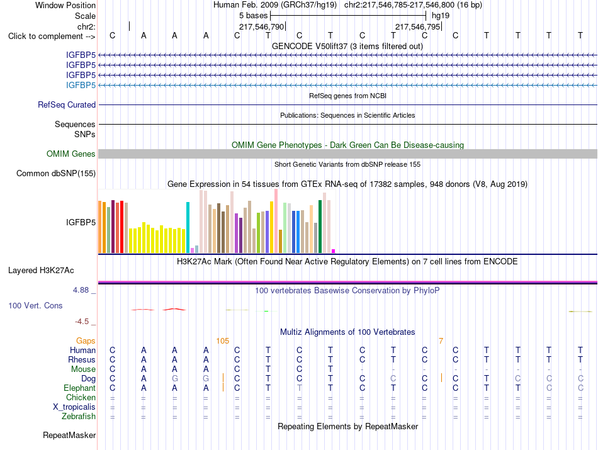
Task: Click the SNPs track label
Action: (x=85, y=134)
